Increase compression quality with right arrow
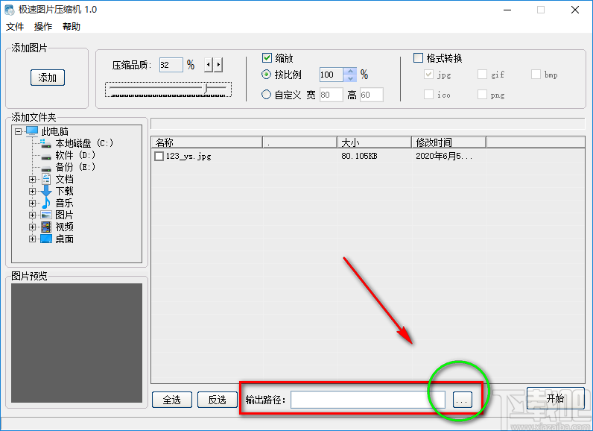The image size is (593, 431). 218,65
